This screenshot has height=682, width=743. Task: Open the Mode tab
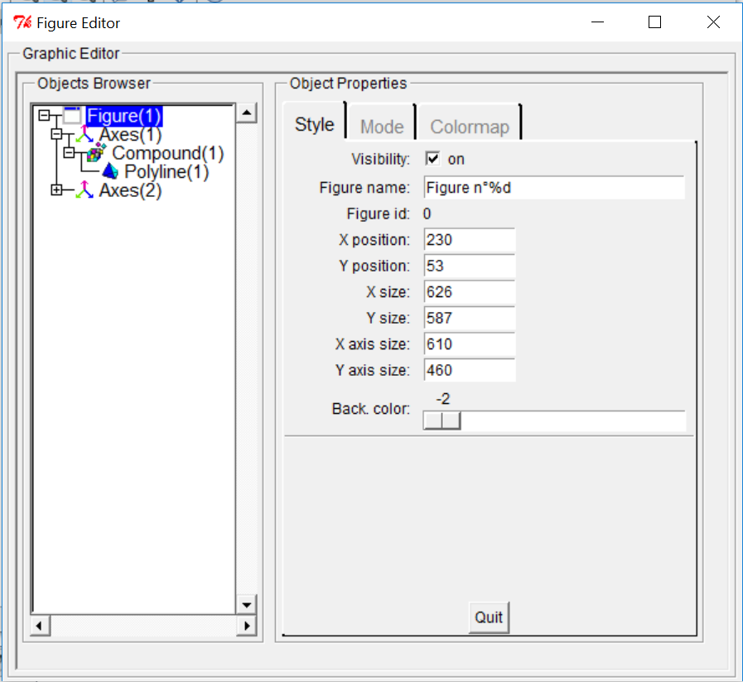pos(382,127)
